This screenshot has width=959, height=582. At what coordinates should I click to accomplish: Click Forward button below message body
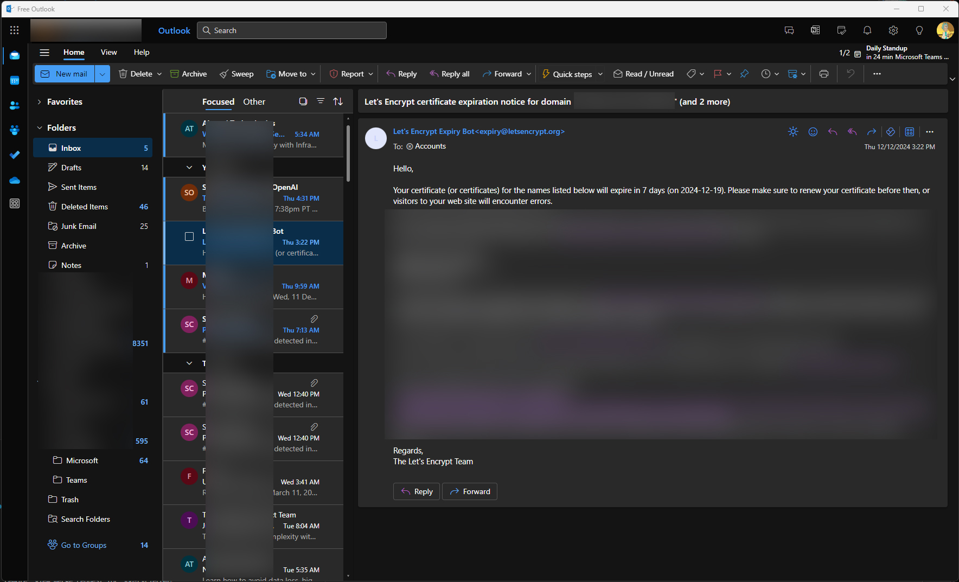pyautogui.click(x=470, y=491)
